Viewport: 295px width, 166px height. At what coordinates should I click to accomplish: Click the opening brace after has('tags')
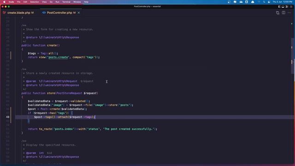[x=72, y=113]
